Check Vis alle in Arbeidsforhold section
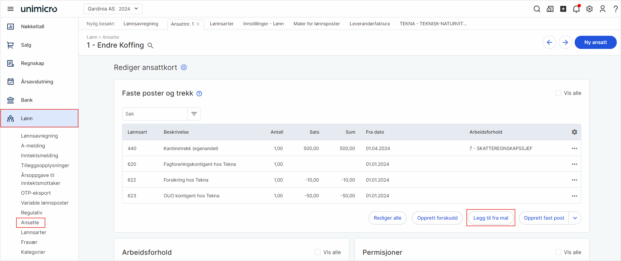The image size is (621, 261). 317,252
